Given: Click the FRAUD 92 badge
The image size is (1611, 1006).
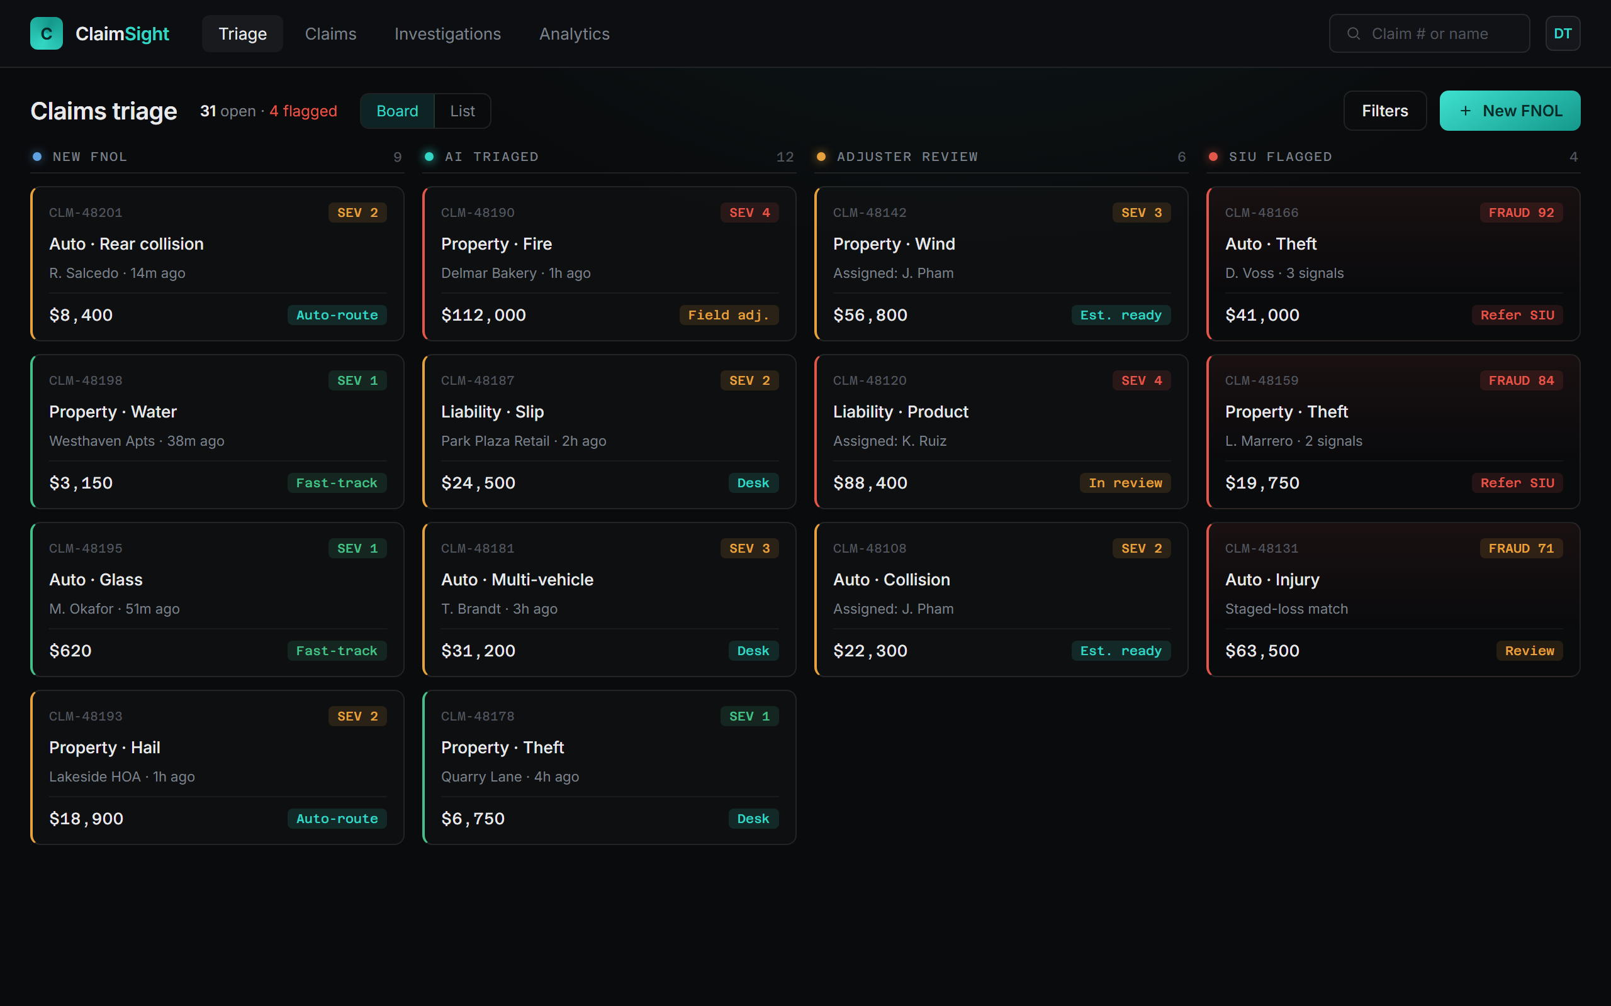Looking at the screenshot, I should click(x=1521, y=213).
